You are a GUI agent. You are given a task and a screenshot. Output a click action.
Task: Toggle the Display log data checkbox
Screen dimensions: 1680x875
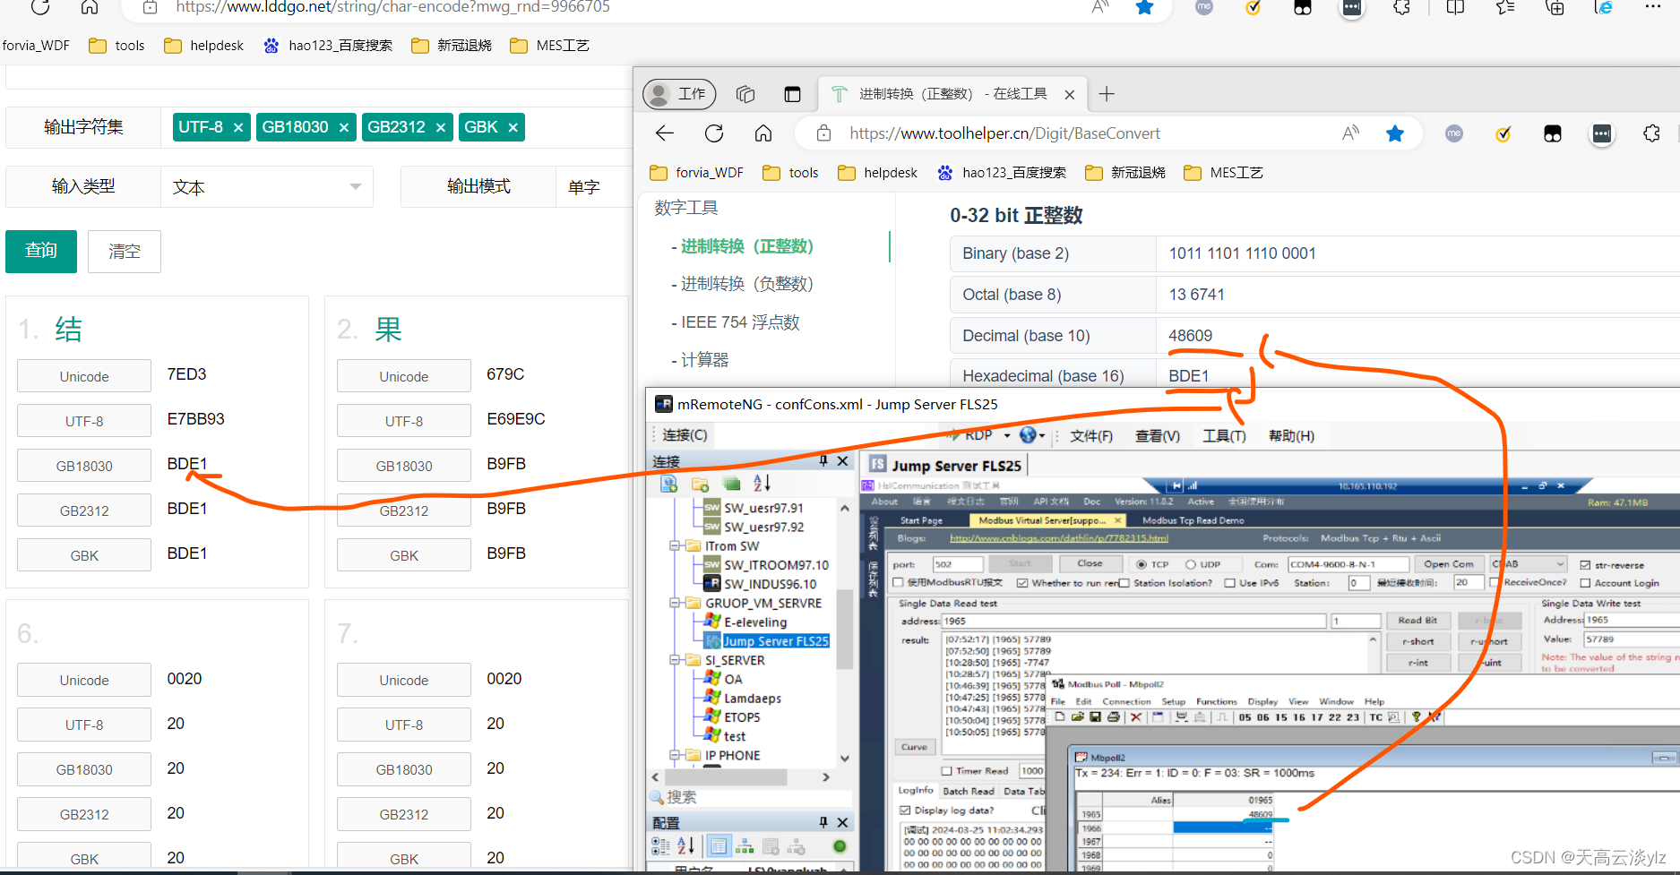pyautogui.click(x=905, y=811)
